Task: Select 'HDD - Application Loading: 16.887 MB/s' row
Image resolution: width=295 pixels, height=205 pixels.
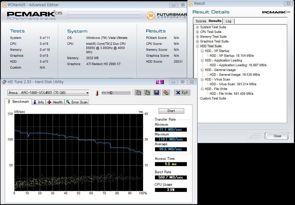Action: pyautogui.click(x=238, y=65)
